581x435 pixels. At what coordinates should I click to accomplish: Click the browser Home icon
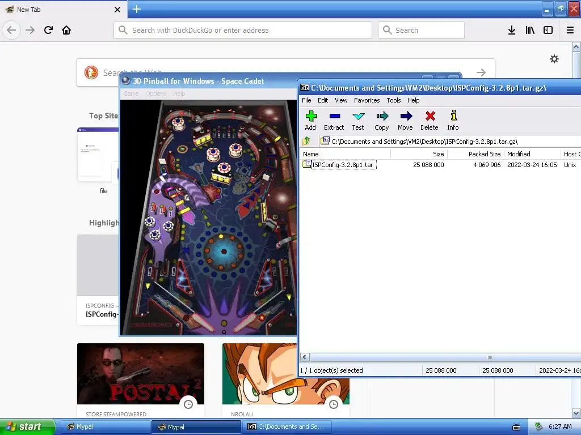pos(66,30)
